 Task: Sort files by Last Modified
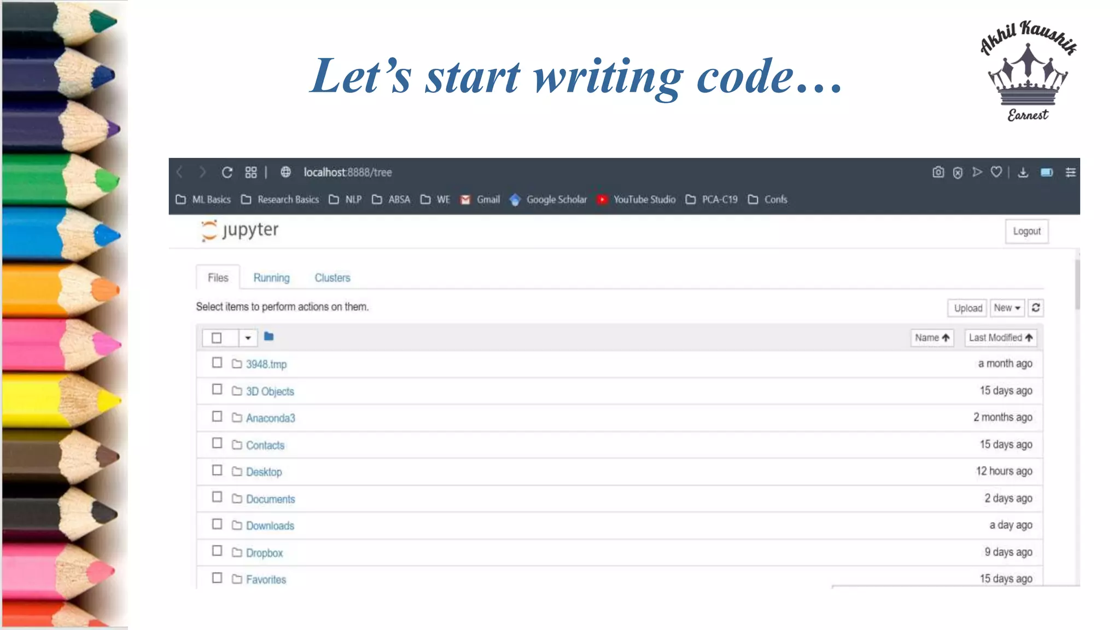pyautogui.click(x=1001, y=338)
